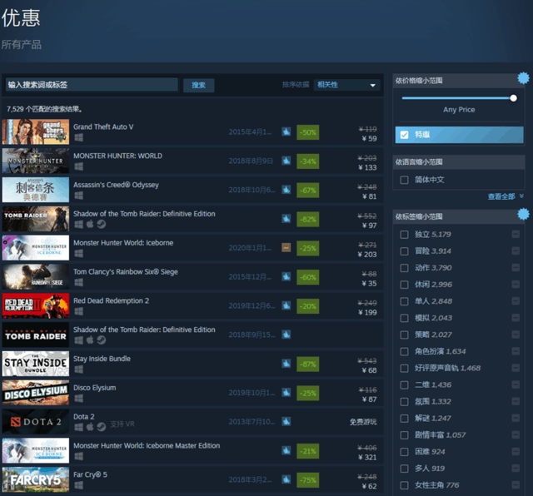
Task: Check the 简体中文 language filter
Action: click(404, 180)
